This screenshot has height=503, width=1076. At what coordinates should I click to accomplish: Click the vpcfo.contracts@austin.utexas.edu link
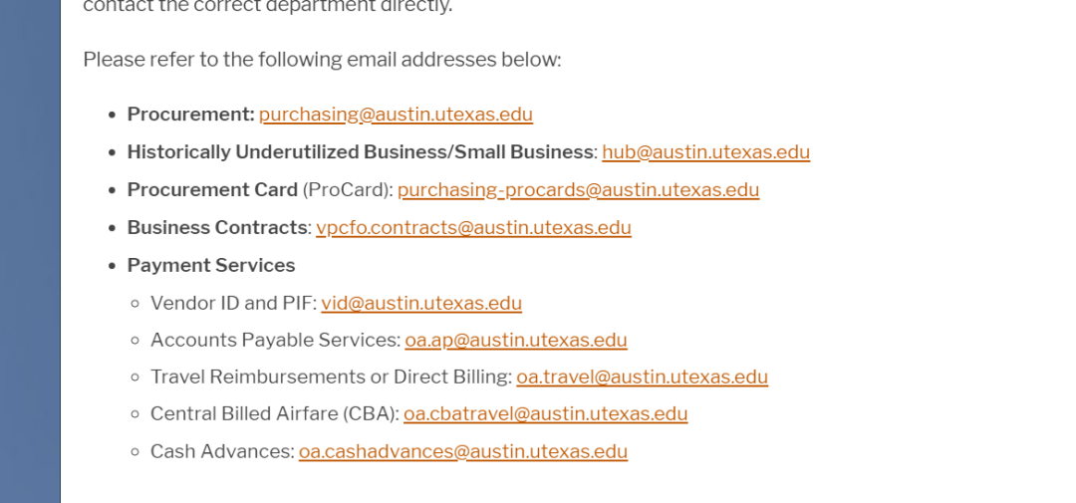tap(473, 228)
